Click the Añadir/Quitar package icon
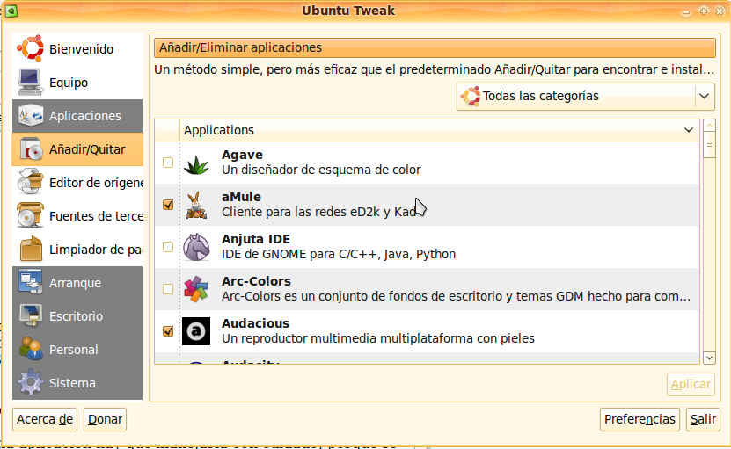This screenshot has height=449, width=731. (32, 149)
